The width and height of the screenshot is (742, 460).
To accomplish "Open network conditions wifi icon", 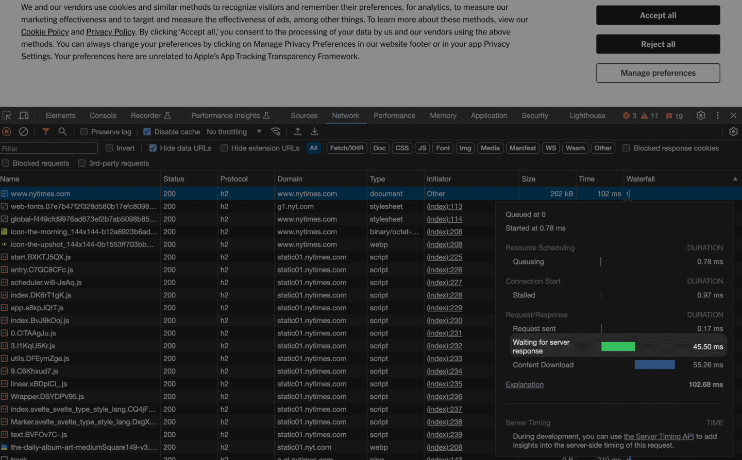I will tap(276, 132).
